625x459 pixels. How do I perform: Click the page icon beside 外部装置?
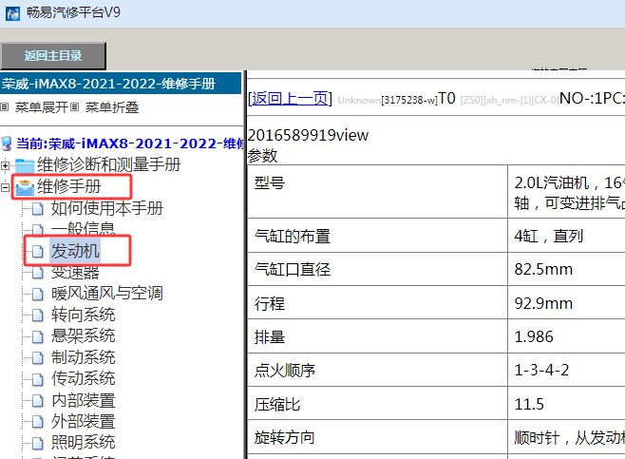tap(37, 422)
